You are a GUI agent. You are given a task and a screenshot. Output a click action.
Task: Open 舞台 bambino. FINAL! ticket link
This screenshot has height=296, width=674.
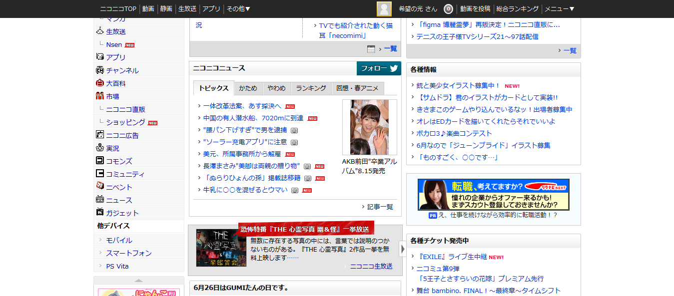(x=489, y=291)
